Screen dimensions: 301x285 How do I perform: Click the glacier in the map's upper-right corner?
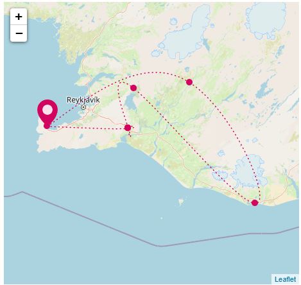click(x=265, y=19)
